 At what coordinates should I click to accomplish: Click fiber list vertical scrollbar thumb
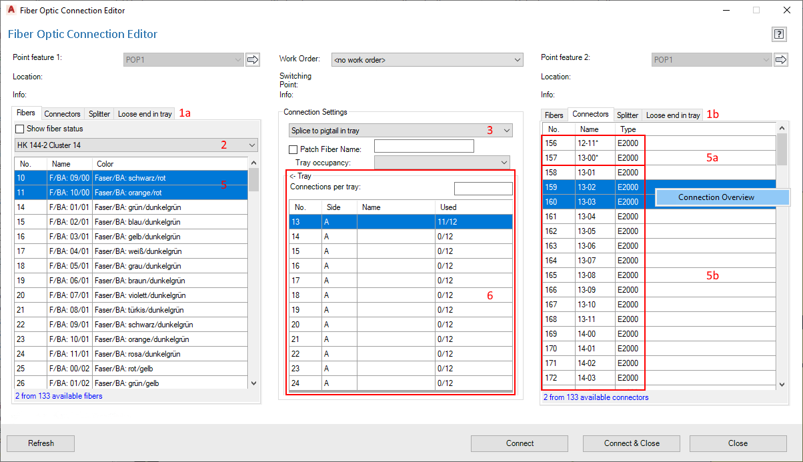[253, 180]
